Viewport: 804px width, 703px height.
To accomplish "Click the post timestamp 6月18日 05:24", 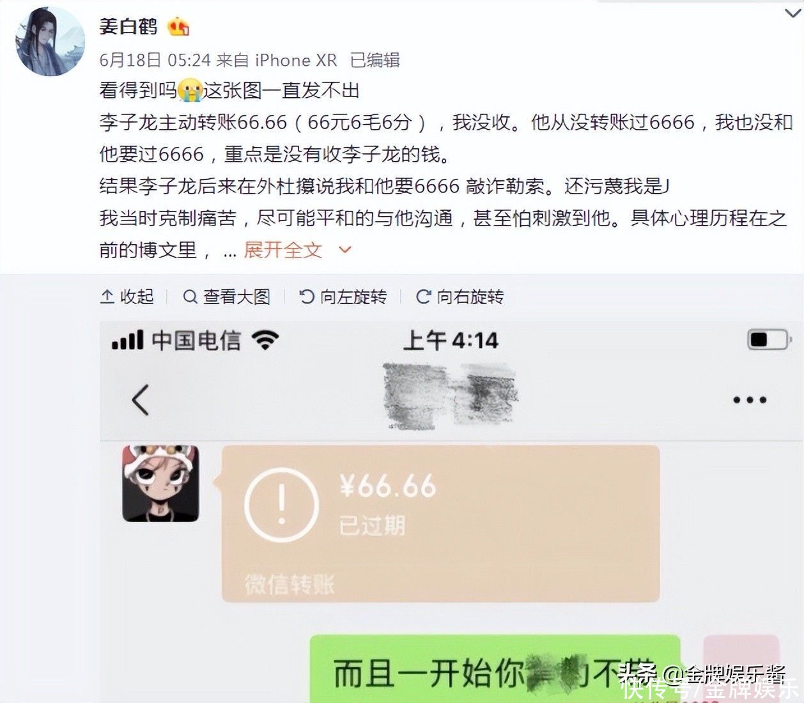I will [x=155, y=60].
